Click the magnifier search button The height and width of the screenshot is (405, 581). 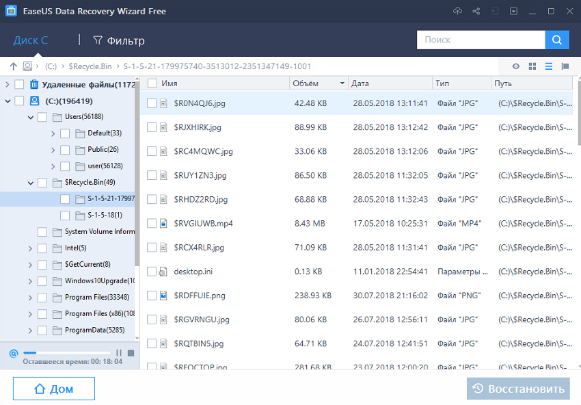point(557,40)
